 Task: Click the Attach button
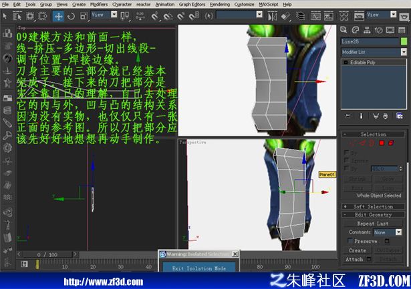[354, 259]
